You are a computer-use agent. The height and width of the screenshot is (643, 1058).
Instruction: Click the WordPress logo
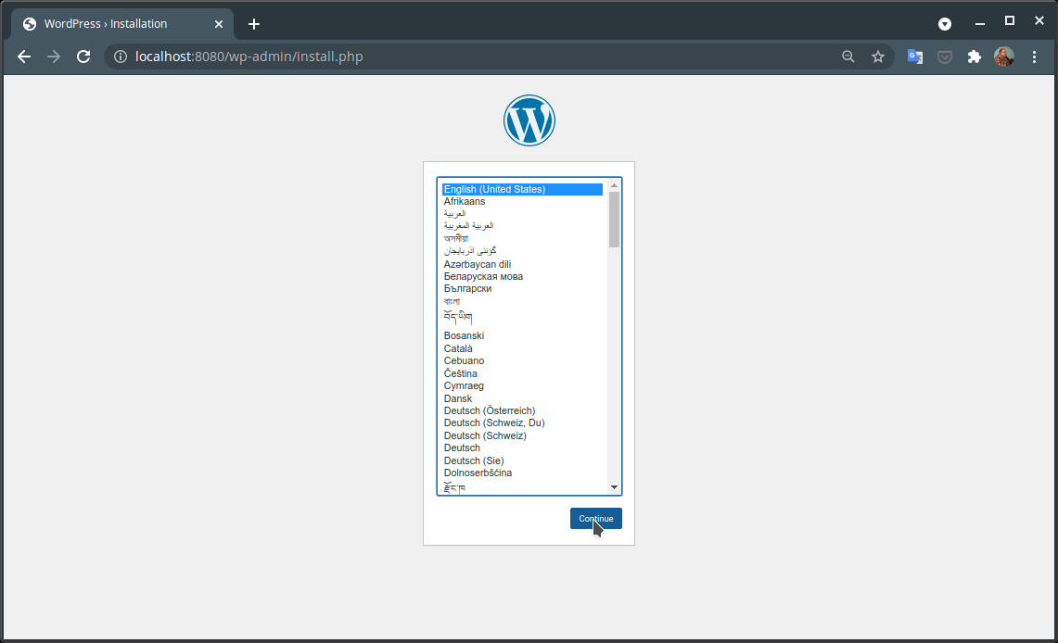pyautogui.click(x=529, y=120)
